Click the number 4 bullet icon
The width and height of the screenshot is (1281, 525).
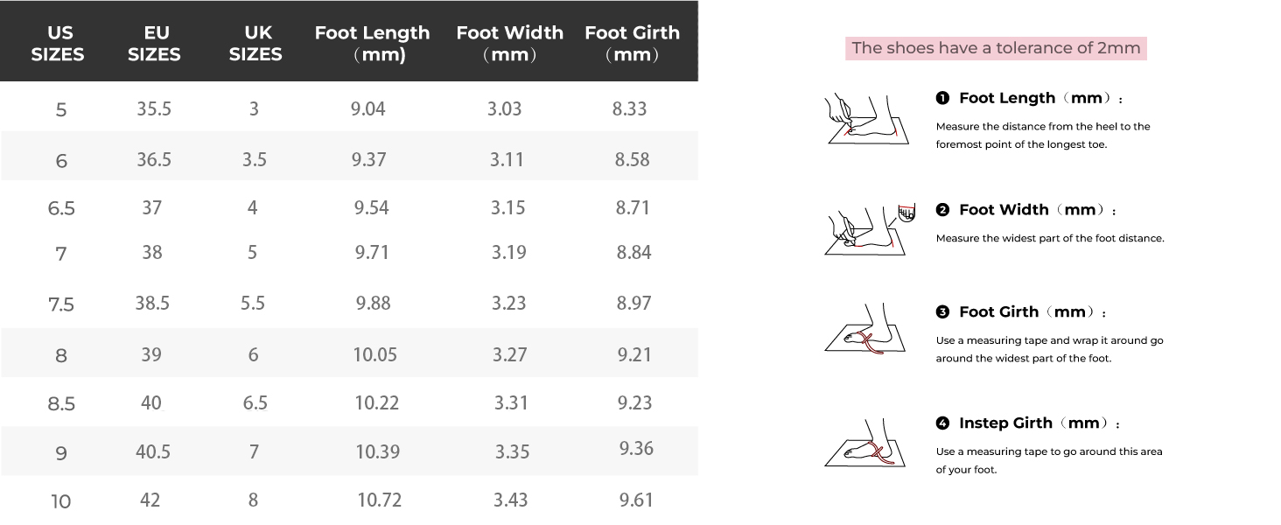click(x=942, y=423)
